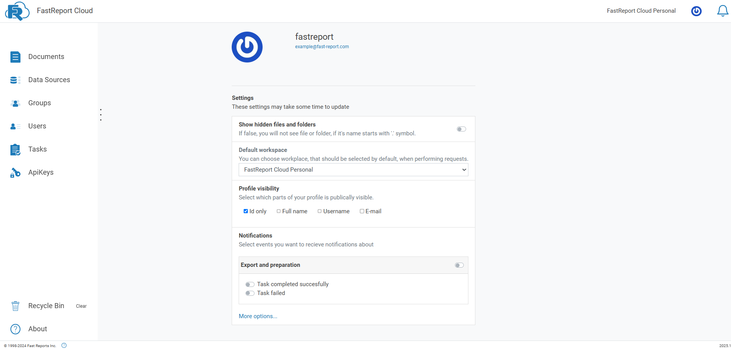Click Clear next to Recycle Bin
The image size is (731, 349).
click(x=81, y=306)
